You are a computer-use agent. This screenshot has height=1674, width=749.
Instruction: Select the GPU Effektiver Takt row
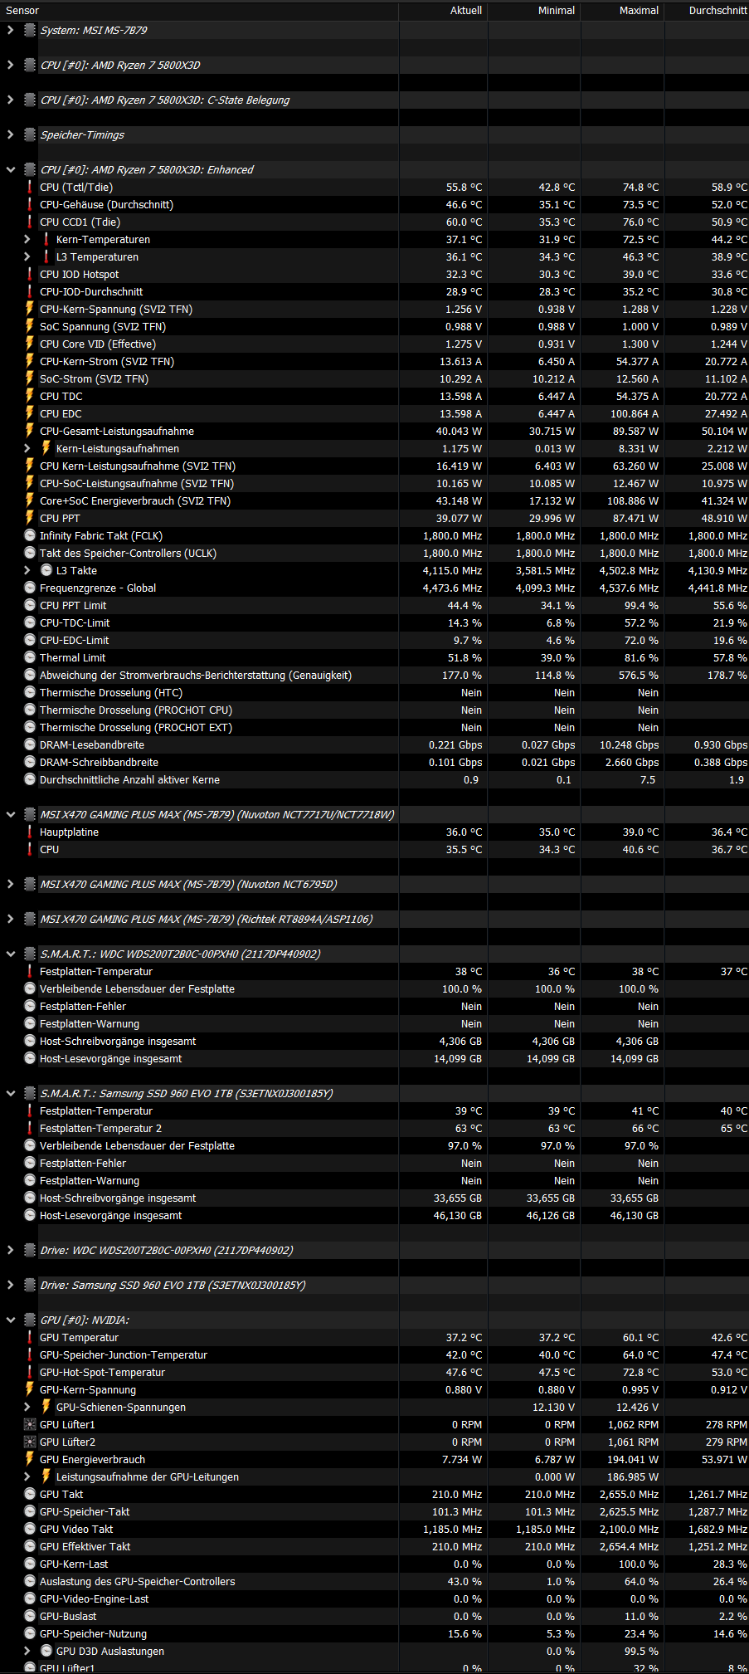[x=374, y=1546]
